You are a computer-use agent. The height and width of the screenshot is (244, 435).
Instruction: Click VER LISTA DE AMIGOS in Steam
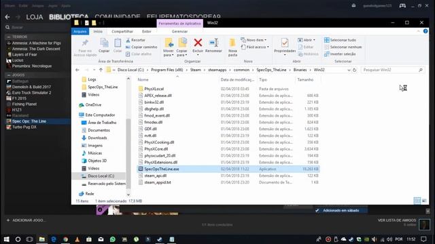397,220
